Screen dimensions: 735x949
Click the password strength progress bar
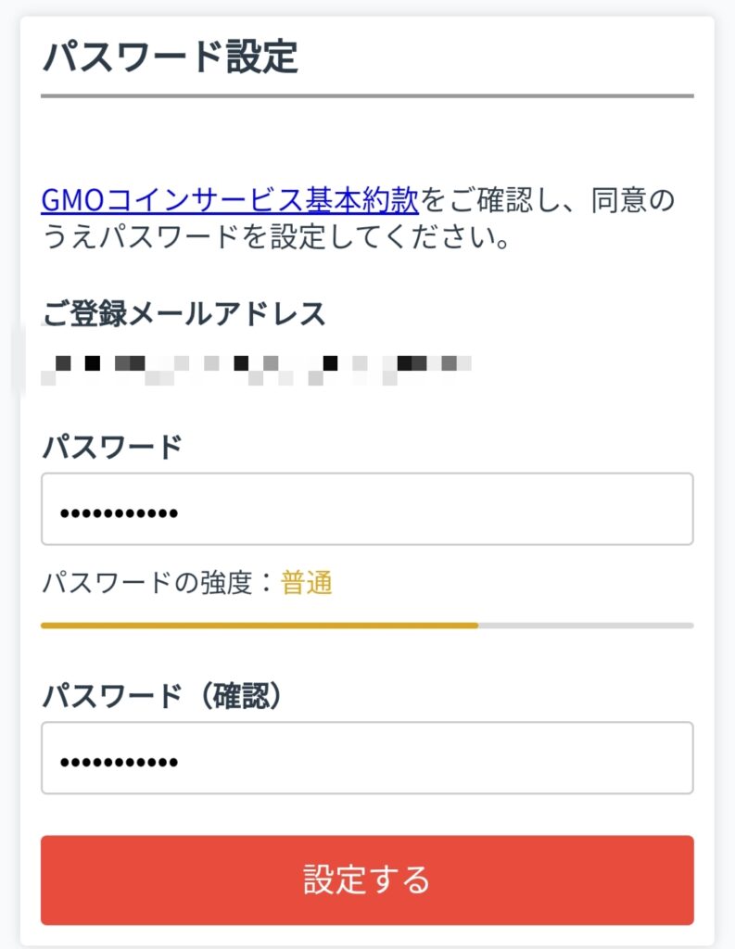pyautogui.click(x=367, y=626)
